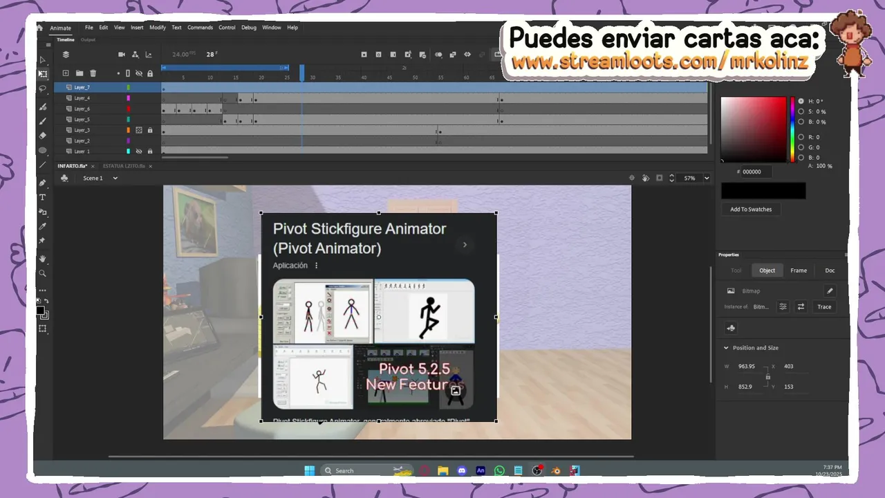Viewport: 885px width, 498px height.
Task: Toggle the Onion Skin button
Action: [x=438, y=55]
